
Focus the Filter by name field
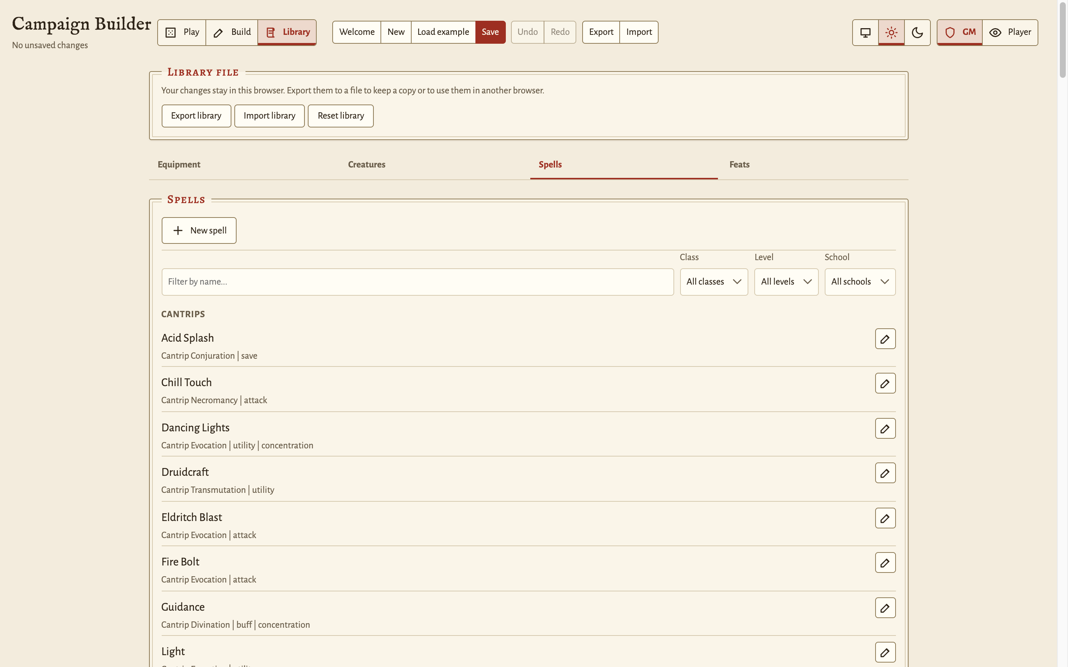418,282
